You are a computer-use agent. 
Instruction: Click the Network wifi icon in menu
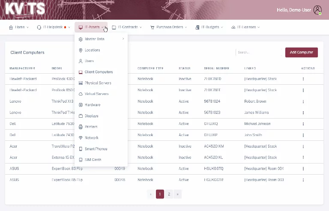click(81, 138)
